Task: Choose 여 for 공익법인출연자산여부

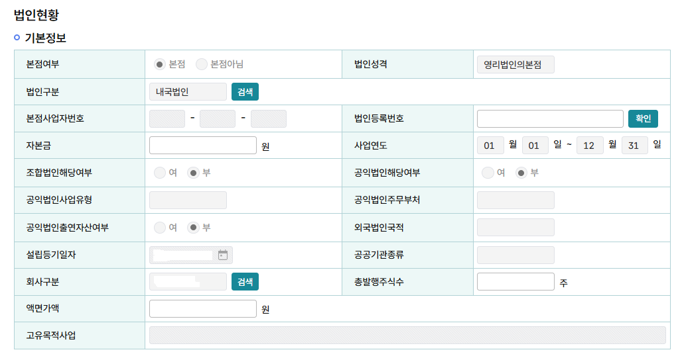Action: (x=160, y=228)
